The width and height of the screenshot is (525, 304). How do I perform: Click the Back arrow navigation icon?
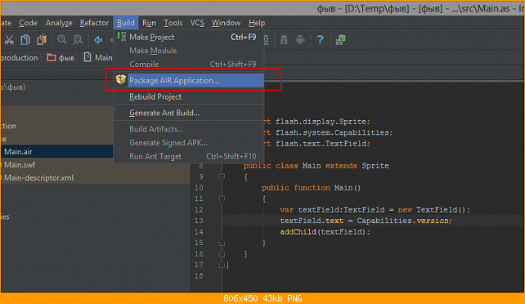(98, 40)
